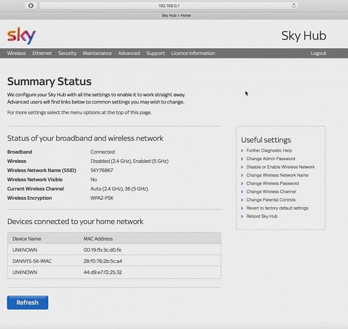Click the Sky logo

click(21, 35)
